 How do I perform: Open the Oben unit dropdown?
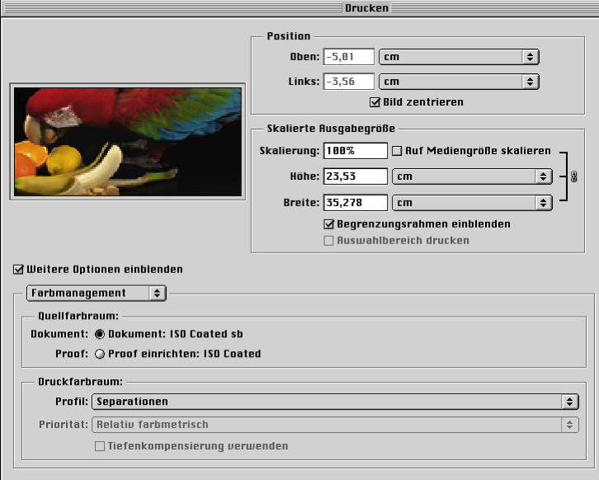(x=459, y=57)
